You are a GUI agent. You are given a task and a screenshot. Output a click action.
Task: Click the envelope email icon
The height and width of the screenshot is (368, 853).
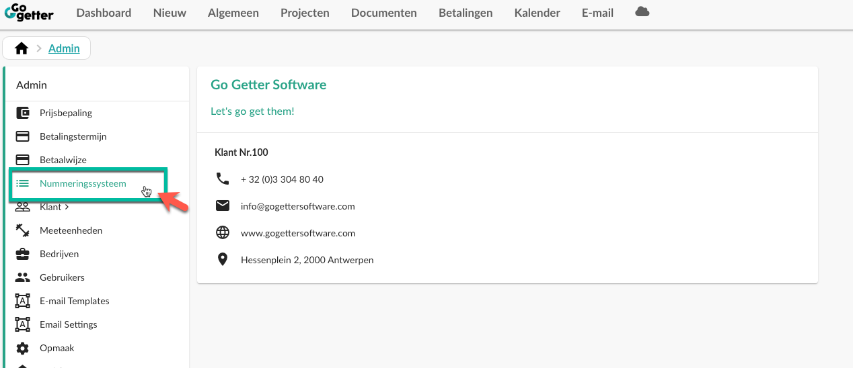pyautogui.click(x=223, y=205)
